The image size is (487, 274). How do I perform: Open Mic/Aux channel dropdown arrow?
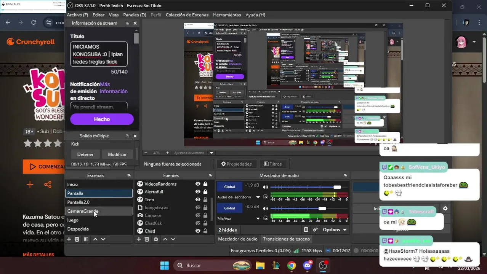click(x=258, y=218)
